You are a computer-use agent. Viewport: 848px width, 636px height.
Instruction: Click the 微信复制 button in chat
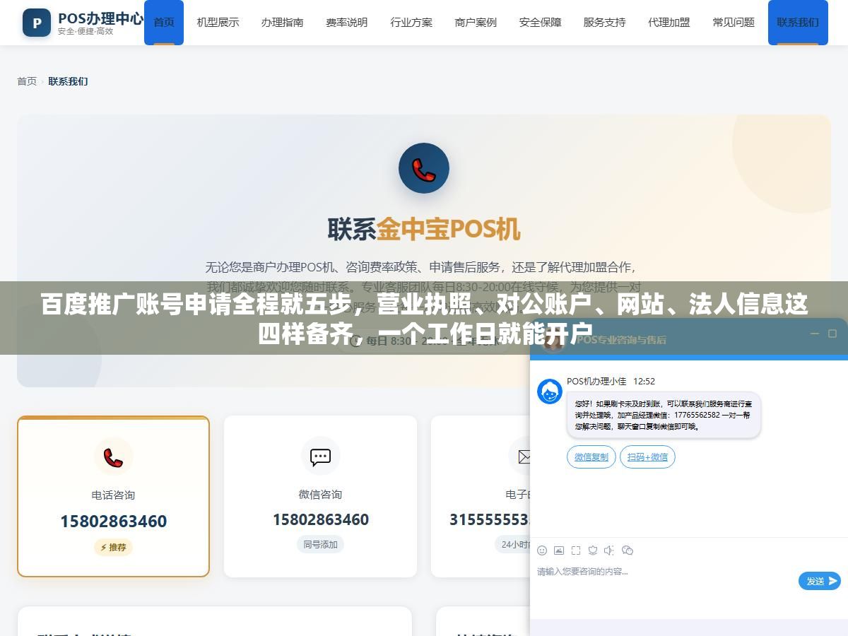[x=591, y=457]
